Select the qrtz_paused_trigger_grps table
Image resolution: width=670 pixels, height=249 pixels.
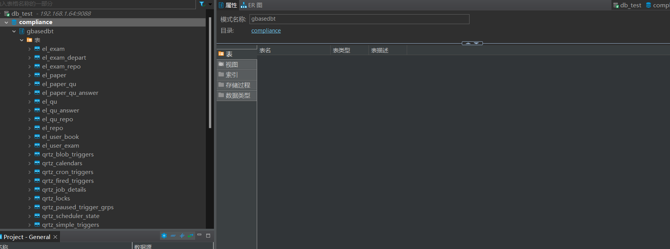point(78,207)
